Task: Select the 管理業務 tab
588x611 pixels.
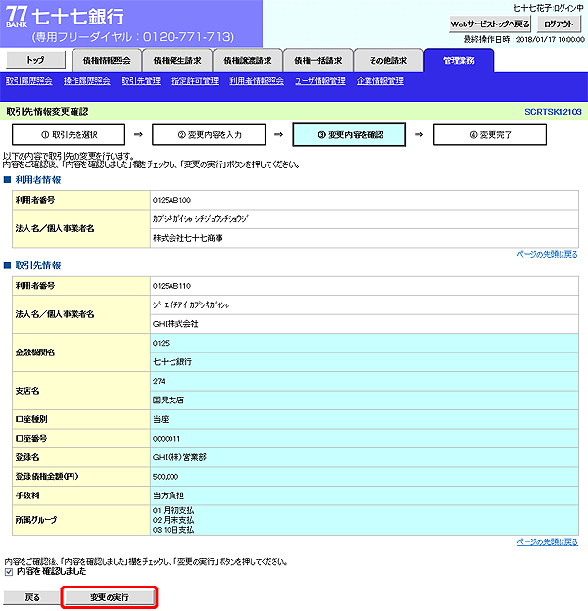Action: (x=459, y=60)
